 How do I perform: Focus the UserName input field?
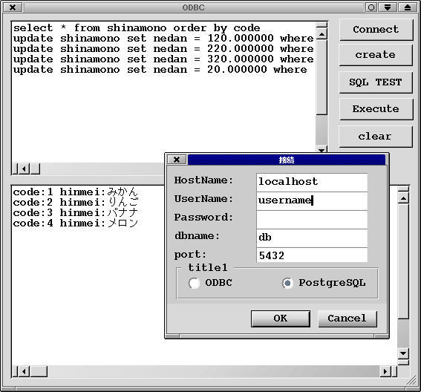tap(312, 201)
